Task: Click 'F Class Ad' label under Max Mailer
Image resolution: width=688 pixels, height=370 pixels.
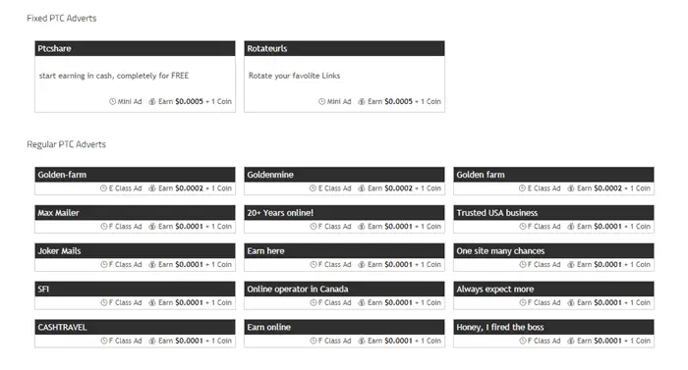Action: (x=125, y=226)
